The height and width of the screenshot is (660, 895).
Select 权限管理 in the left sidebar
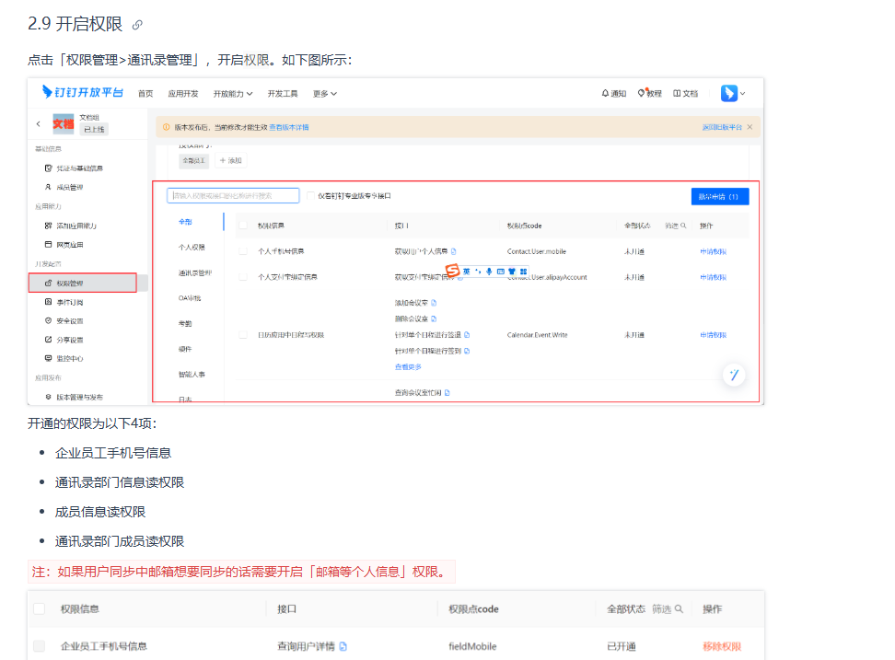click(x=83, y=283)
